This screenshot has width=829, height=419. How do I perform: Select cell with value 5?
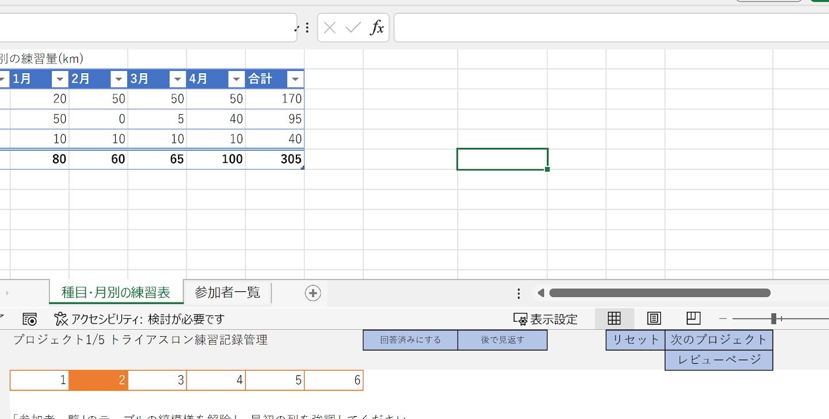[157, 119]
